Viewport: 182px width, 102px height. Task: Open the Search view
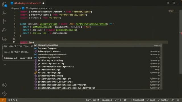[x=4, y=13]
